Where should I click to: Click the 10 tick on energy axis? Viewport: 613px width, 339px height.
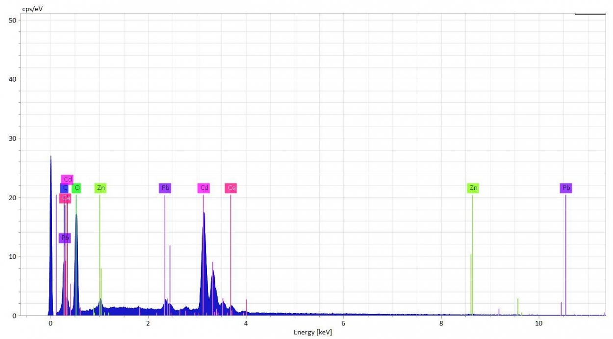click(x=538, y=323)
